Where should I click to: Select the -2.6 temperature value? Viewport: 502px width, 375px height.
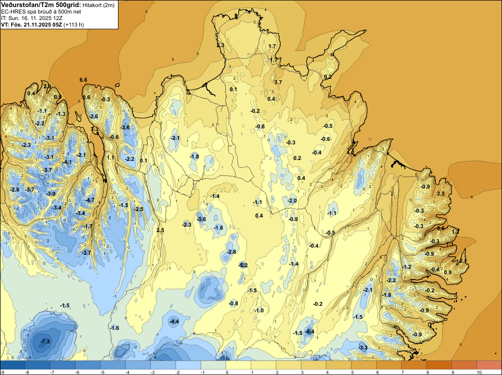point(93,117)
